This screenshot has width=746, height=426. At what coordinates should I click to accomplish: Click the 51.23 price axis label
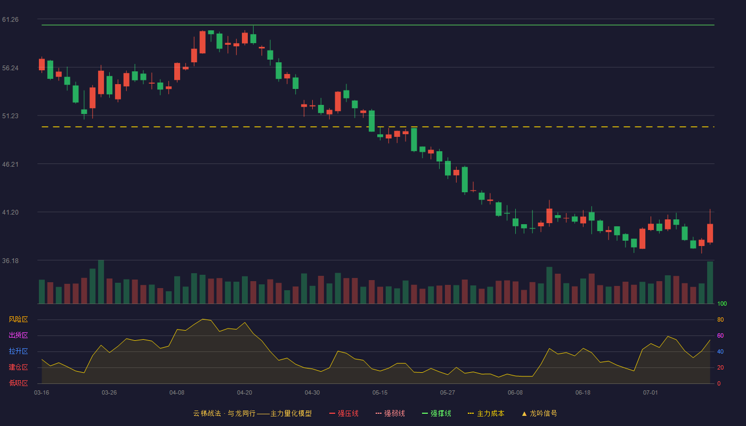[11, 116]
